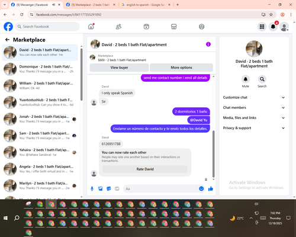This screenshot has width=296, height=237.
Task: Open the Windows Start menu
Action: point(5,218)
